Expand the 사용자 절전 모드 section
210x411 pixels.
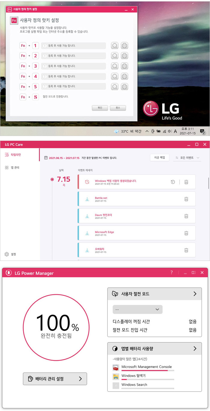click(195, 294)
